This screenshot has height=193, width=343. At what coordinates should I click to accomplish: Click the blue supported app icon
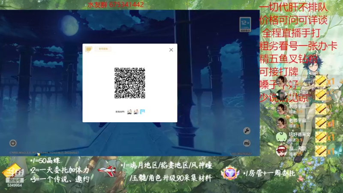point(142,112)
